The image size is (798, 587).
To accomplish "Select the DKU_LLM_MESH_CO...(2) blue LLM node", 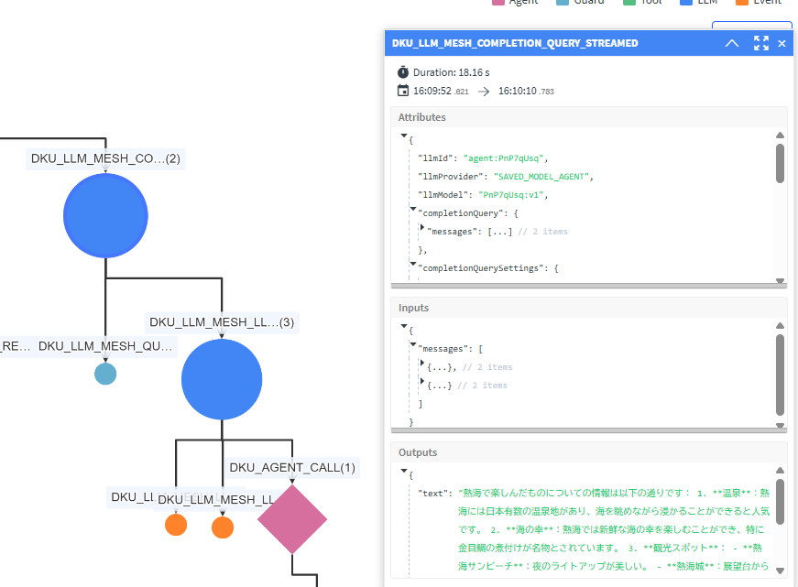I will pyautogui.click(x=105, y=216).
